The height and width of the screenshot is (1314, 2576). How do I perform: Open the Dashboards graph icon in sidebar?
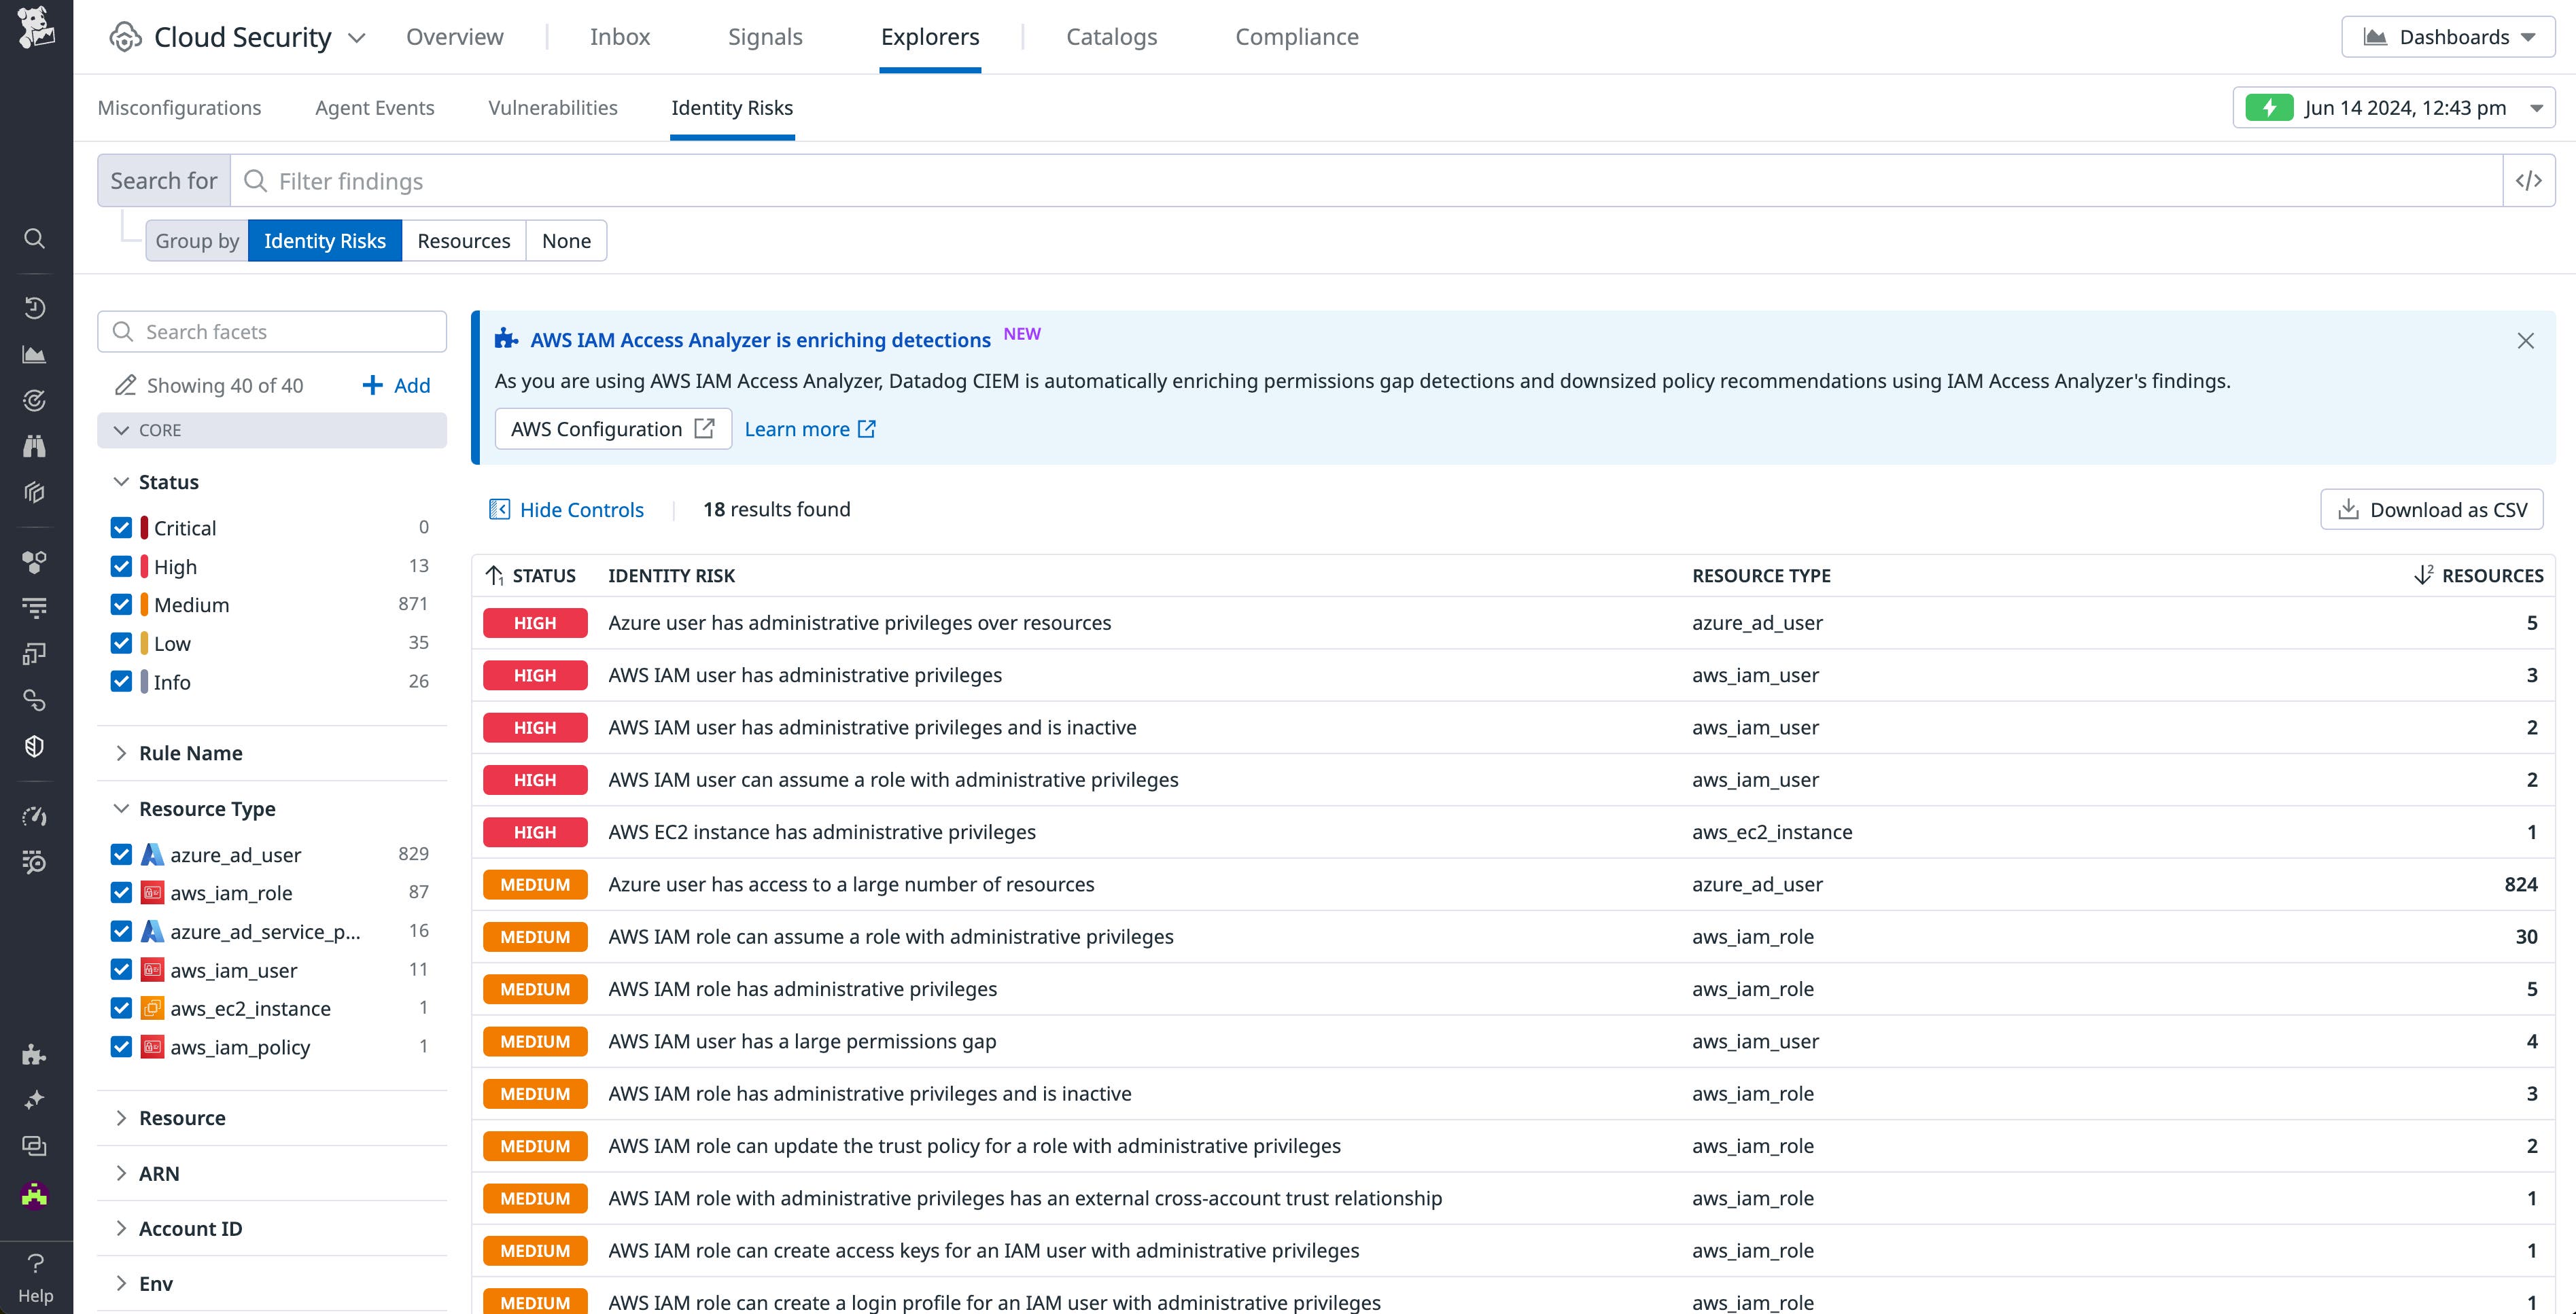pos(35,354)
